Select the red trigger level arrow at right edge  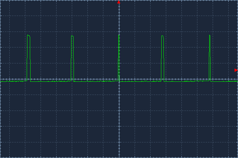236,70
